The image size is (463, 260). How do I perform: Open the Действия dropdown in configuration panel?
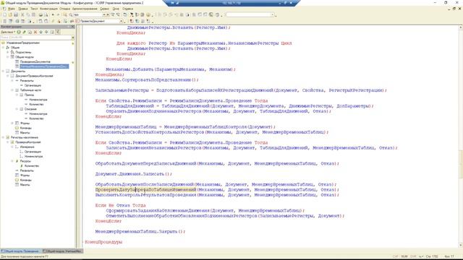8,32
